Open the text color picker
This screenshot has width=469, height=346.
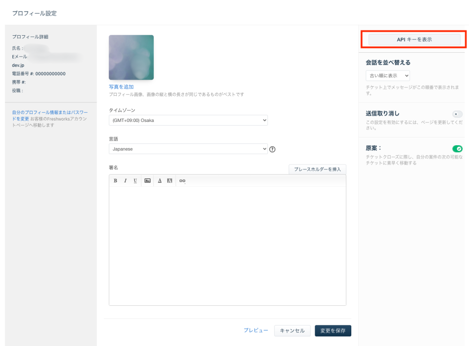pyautogui.click(x=160, y=181)
